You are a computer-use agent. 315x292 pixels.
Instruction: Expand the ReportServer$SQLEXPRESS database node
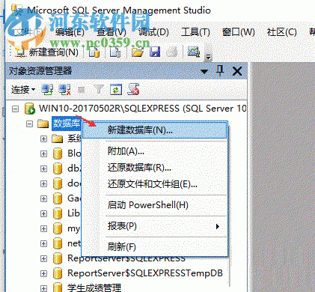43,258
